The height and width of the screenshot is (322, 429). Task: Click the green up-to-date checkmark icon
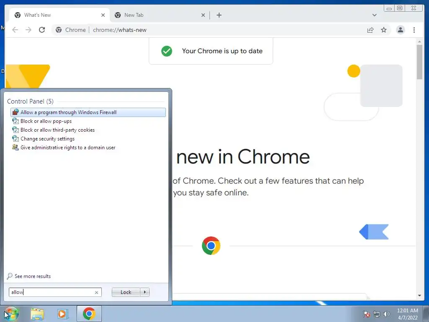click(167, 51)
